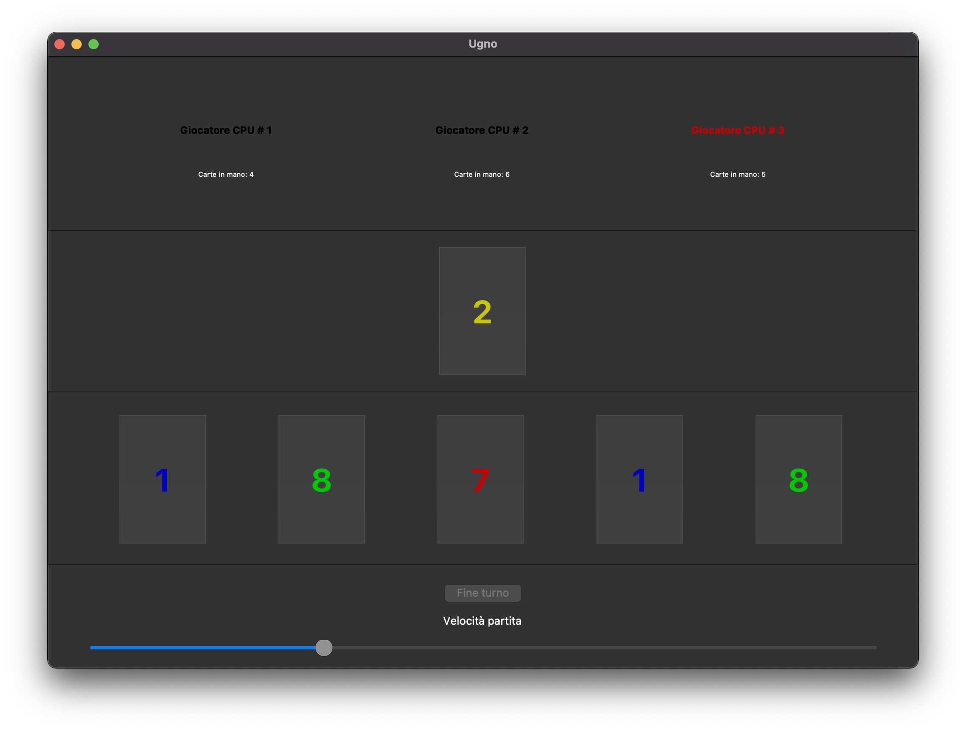Image resolution: width=966 pixels, height=731 pixels.
Task: Click the Giocatore CPU # 2 label
Action: 482,130
